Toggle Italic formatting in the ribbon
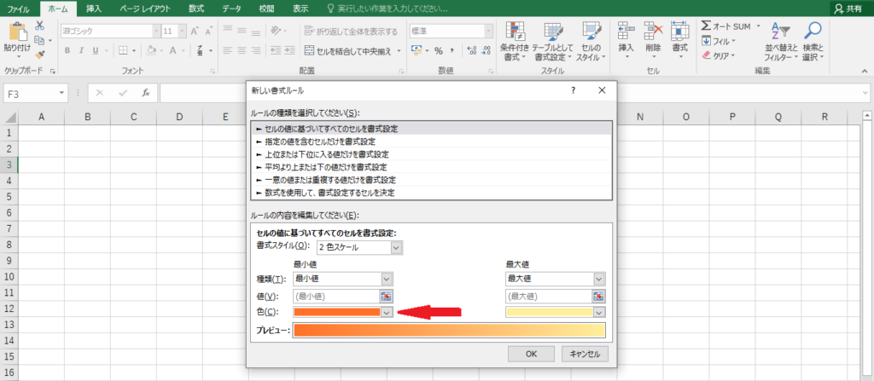The image size is (874, 381). coord(81,50)
